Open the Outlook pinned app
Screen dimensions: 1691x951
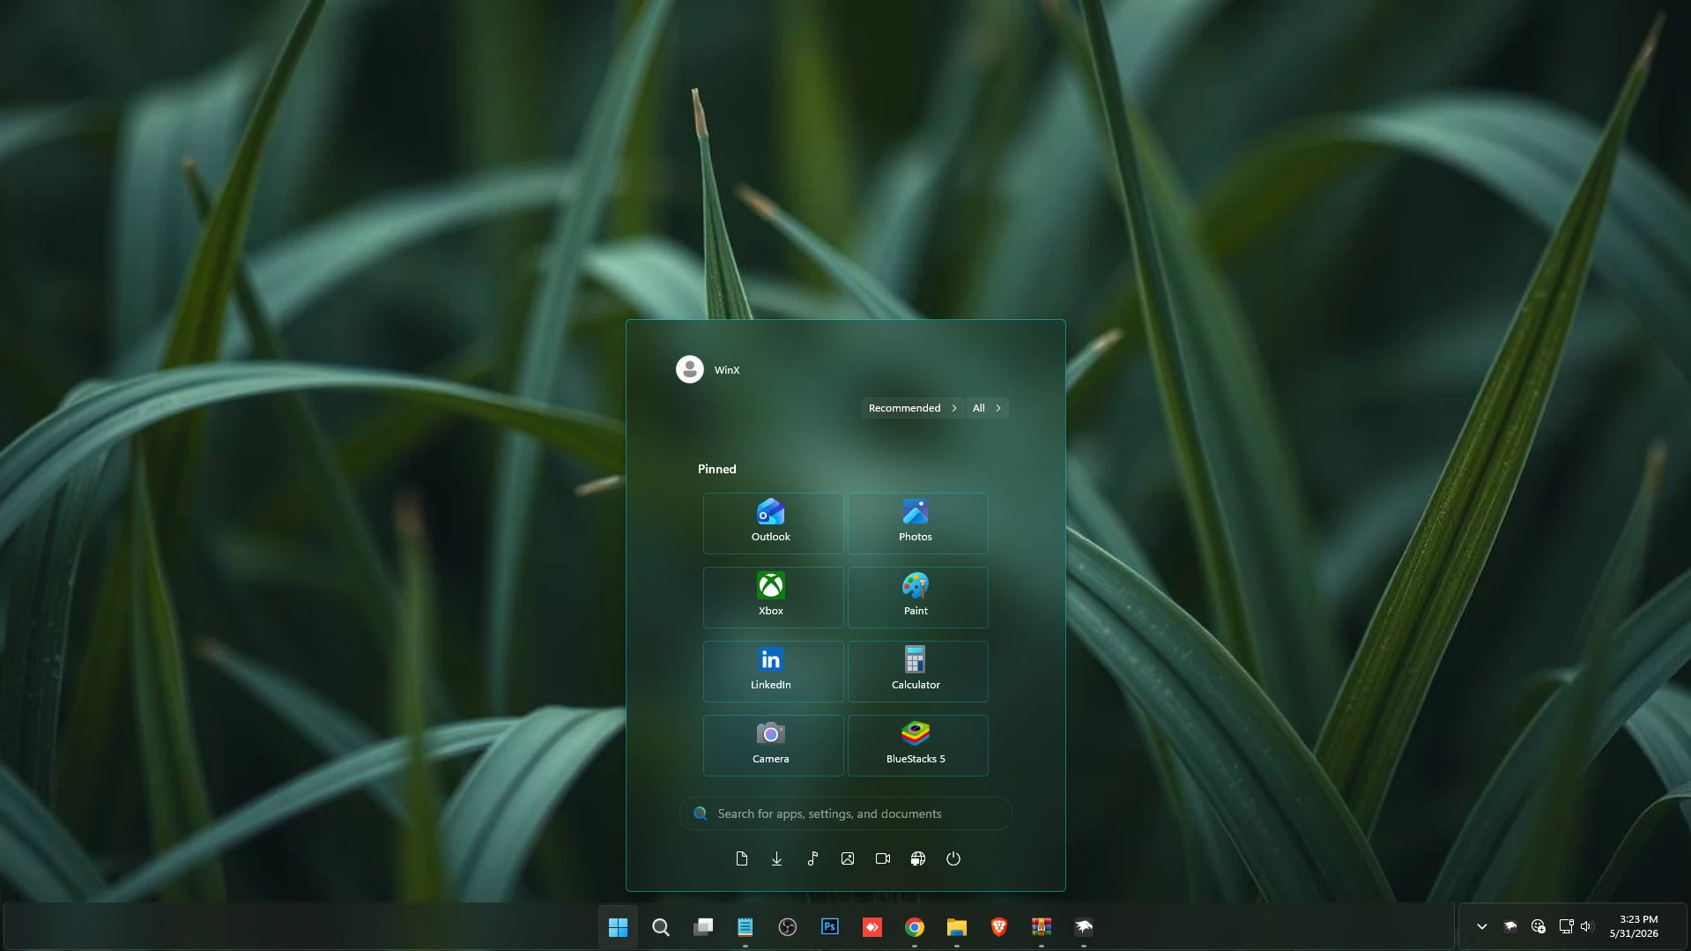773,524
